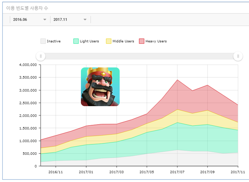The height and width of the screenshot is (182, 249).
Task: Toggle the Light Users legend swatch
Action: pyautogui.click(x=76, y=41)
